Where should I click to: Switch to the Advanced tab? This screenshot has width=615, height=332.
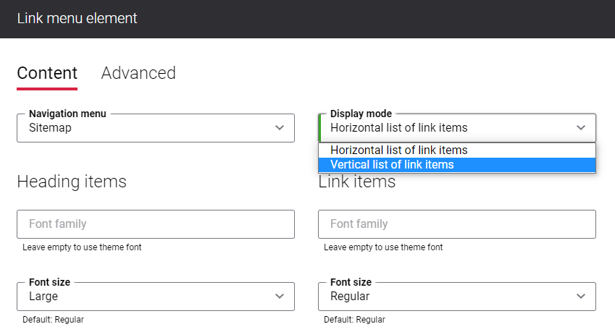pyautogui.click(x=138, y=73)
